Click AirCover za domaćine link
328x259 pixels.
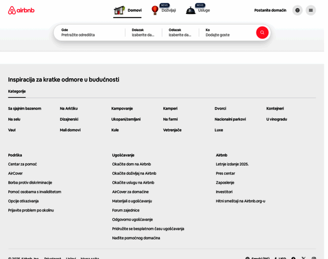click(130, 192)
